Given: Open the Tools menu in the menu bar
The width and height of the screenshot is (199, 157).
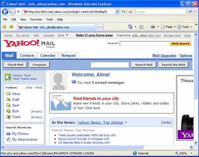Looking at the screenshot, I should click(x=50, y=19).
